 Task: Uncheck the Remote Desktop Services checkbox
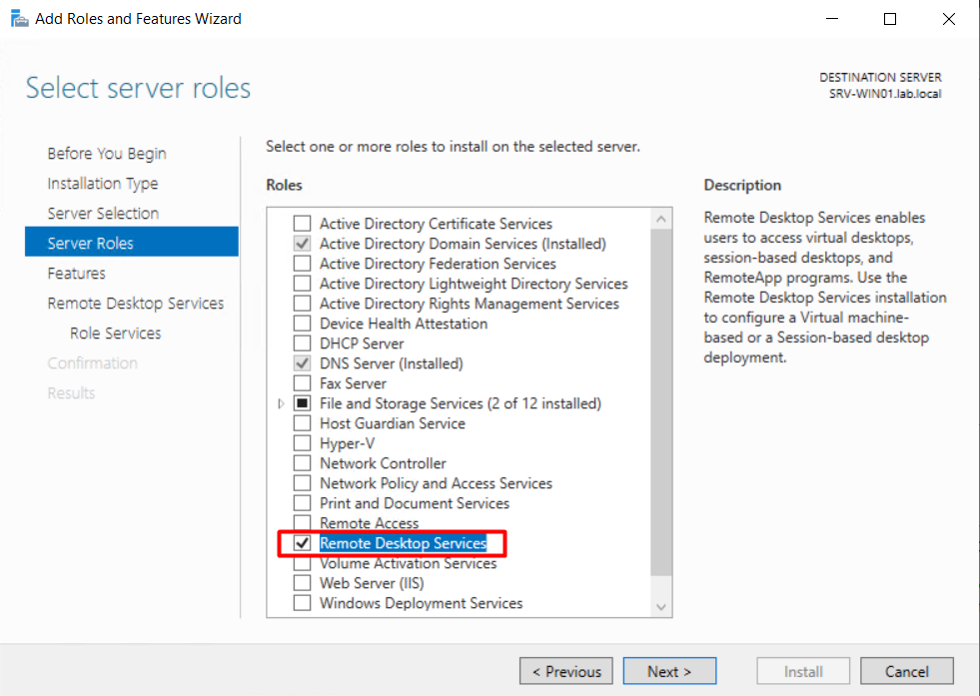coord(302,543)
